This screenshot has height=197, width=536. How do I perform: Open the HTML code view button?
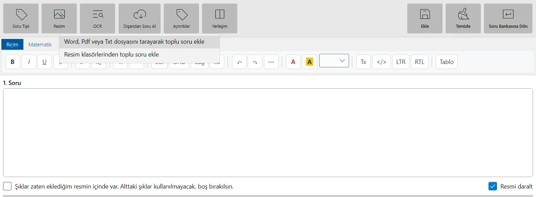[x=381, y=62]
